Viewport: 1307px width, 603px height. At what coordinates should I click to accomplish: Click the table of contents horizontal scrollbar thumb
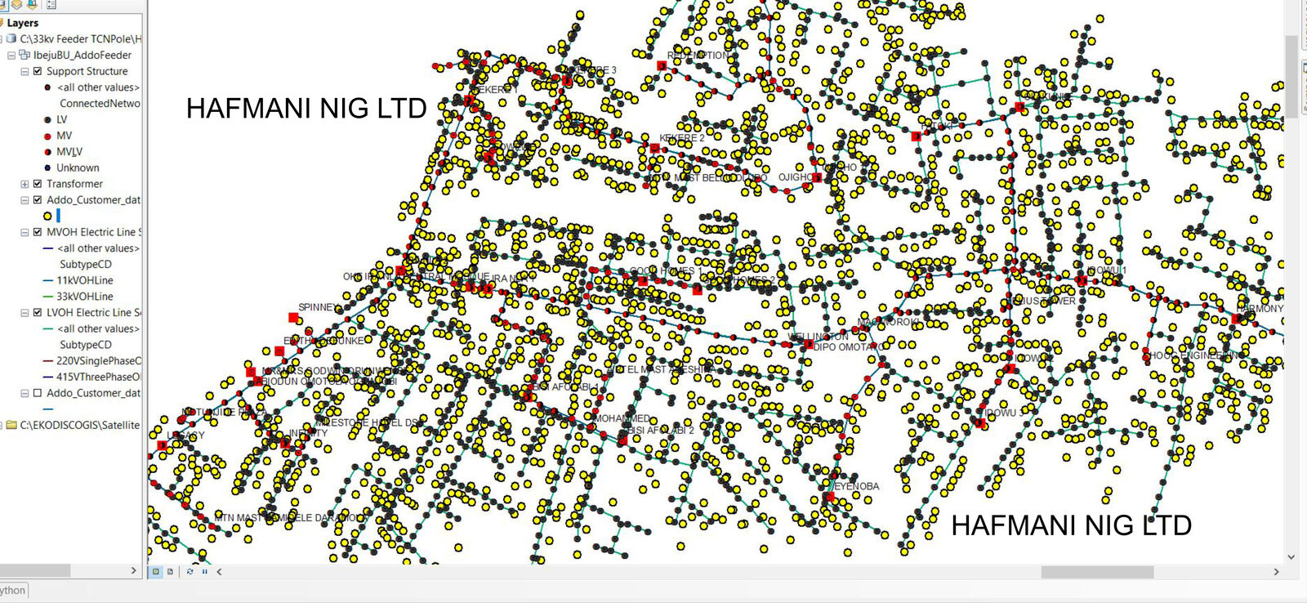pos(35,570)
